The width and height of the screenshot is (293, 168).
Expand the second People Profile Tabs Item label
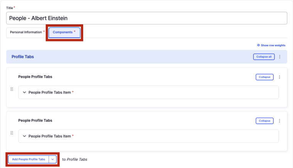tap(50, 136)
